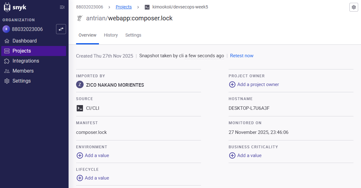Click the organization avatar for 88032023006
Image resolution: width=361 pixels, height=188 pixels.
[6, 29]
